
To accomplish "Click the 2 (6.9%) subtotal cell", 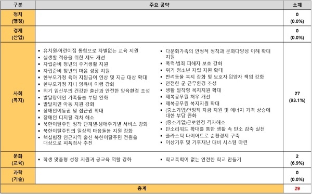I will 297,160.
